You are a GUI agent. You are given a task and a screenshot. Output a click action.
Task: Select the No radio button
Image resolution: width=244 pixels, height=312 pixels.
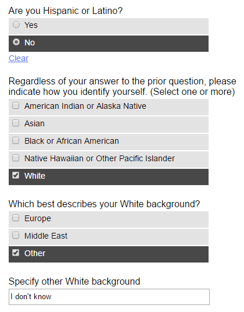16,42
